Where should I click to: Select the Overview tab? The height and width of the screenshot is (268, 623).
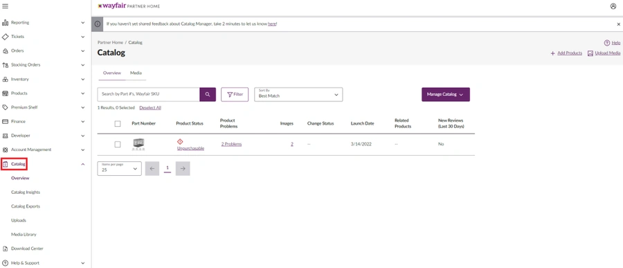click(x=112, y=73)
